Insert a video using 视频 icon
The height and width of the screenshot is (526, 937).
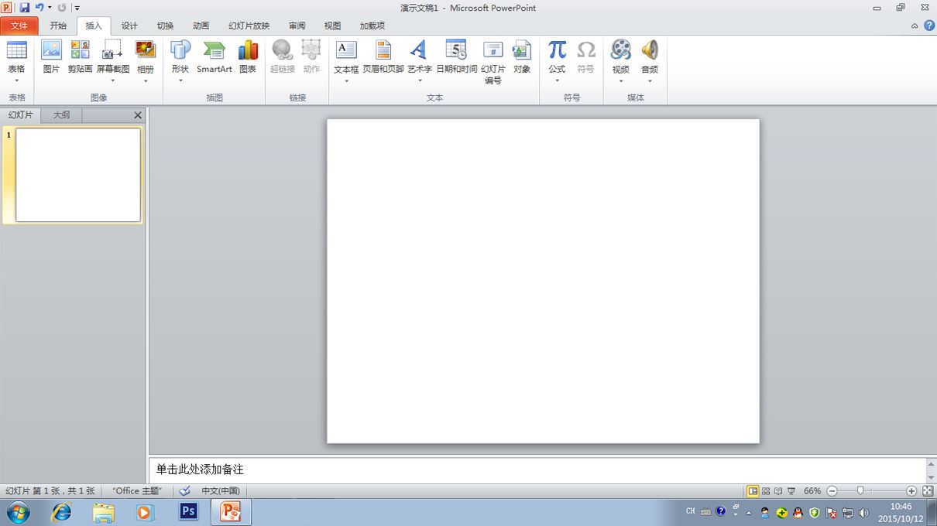coord(621,50)
